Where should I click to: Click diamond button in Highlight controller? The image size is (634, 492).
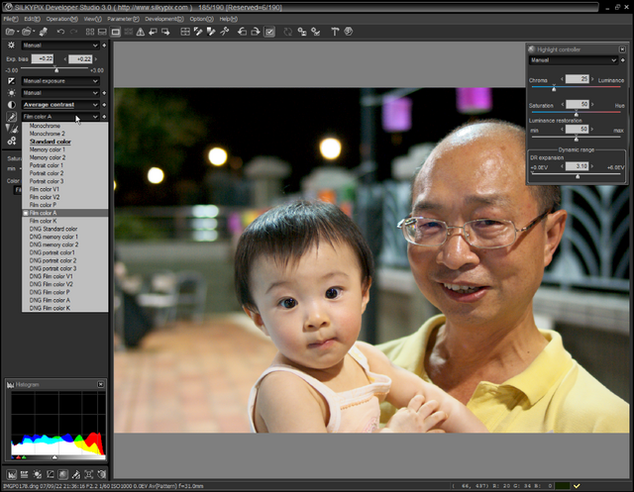(x=623, y=60)
